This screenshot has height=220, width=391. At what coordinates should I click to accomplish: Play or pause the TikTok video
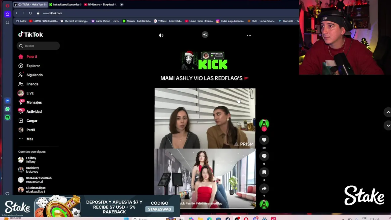[x=205, y=148]
